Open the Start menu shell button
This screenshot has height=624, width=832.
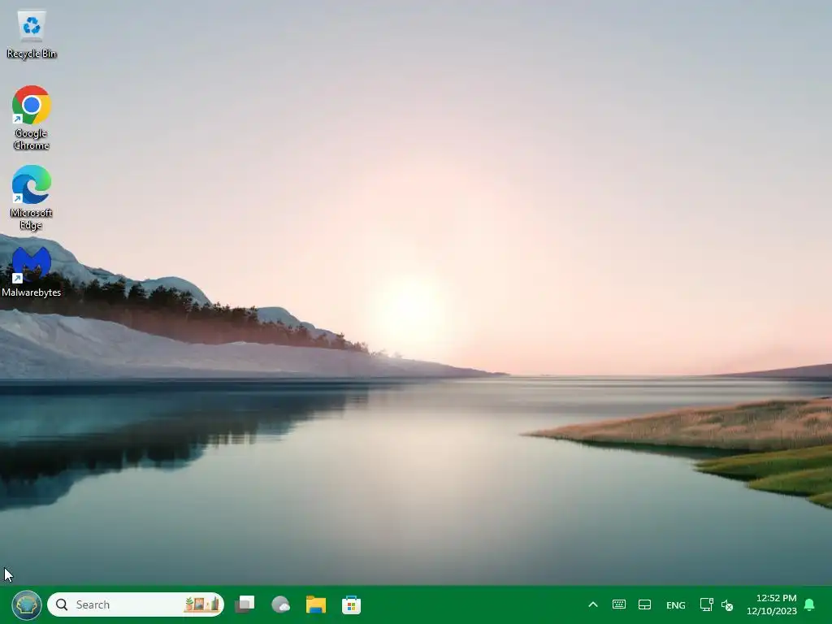click(27, 604)
